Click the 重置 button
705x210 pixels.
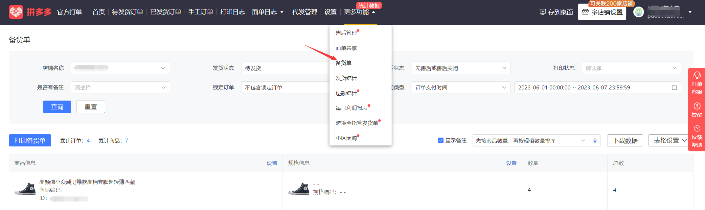91,107
